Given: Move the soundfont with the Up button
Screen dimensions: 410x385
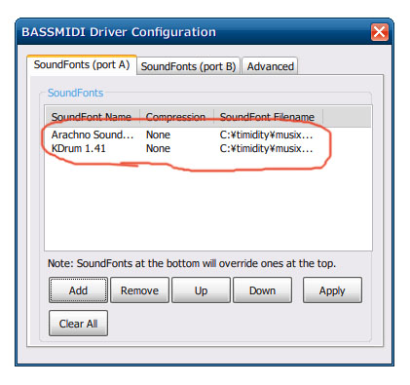Looking at the screenshot, I should 201,290.
